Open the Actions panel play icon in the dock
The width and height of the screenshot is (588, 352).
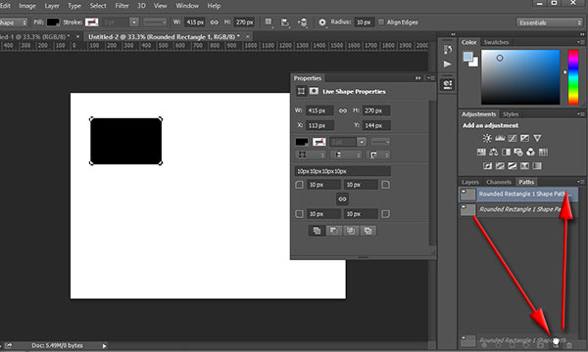coord(448,64)
